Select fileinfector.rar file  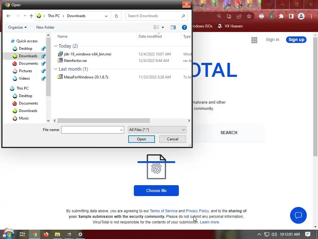pyautogui.click(x=72, y=61)
